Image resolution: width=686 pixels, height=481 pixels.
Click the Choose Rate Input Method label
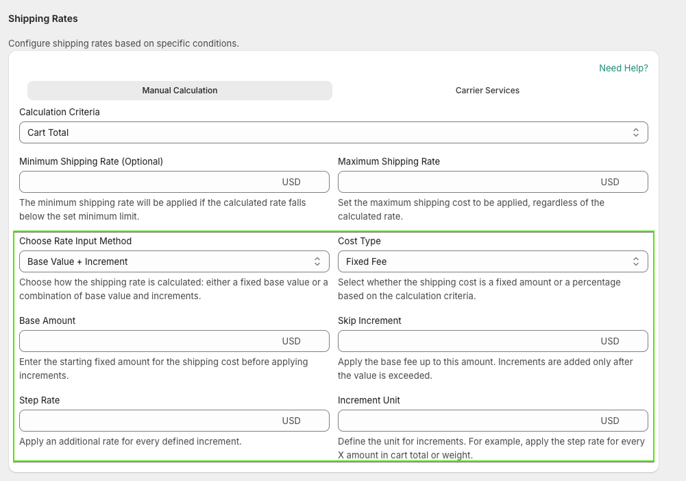tap(75, 241)
